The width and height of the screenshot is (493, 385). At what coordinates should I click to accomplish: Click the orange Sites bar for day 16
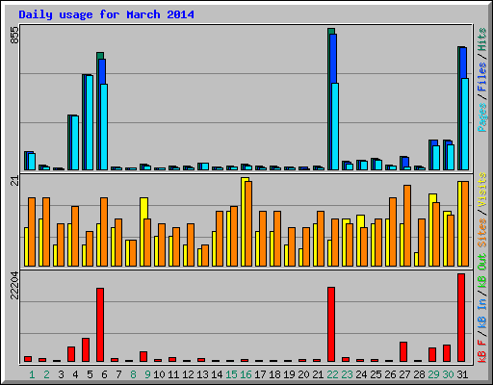248,223
